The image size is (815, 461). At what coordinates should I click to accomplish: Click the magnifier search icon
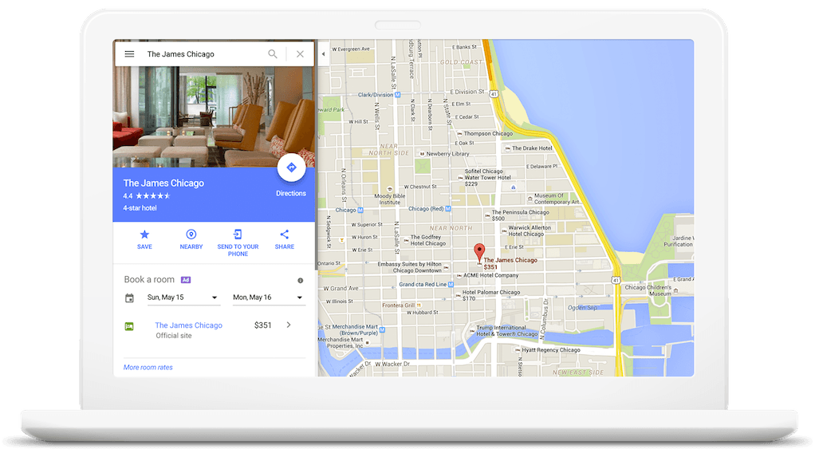(273, 54)
